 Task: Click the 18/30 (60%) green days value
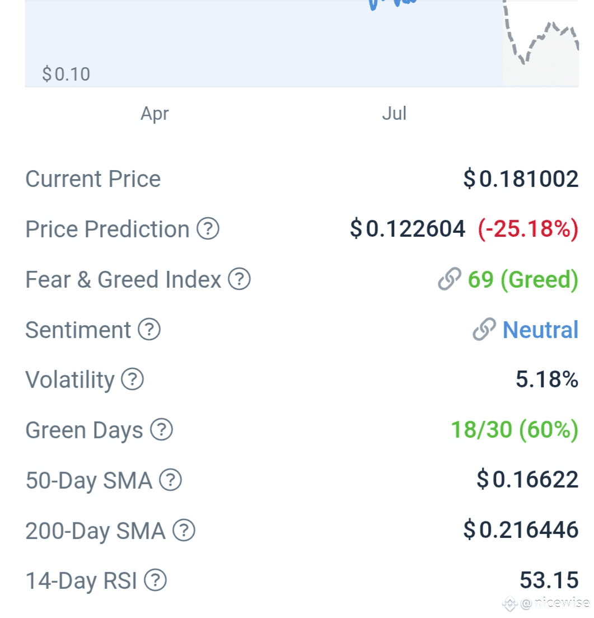pyautogui.click(x=515, y=429)
